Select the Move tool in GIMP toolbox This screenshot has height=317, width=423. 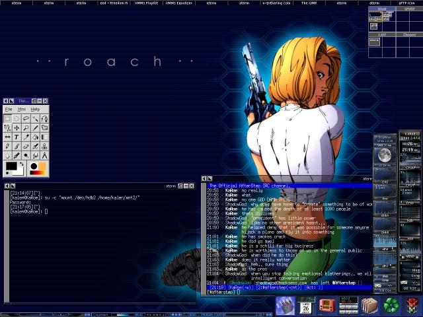click(x=17, y=127)
